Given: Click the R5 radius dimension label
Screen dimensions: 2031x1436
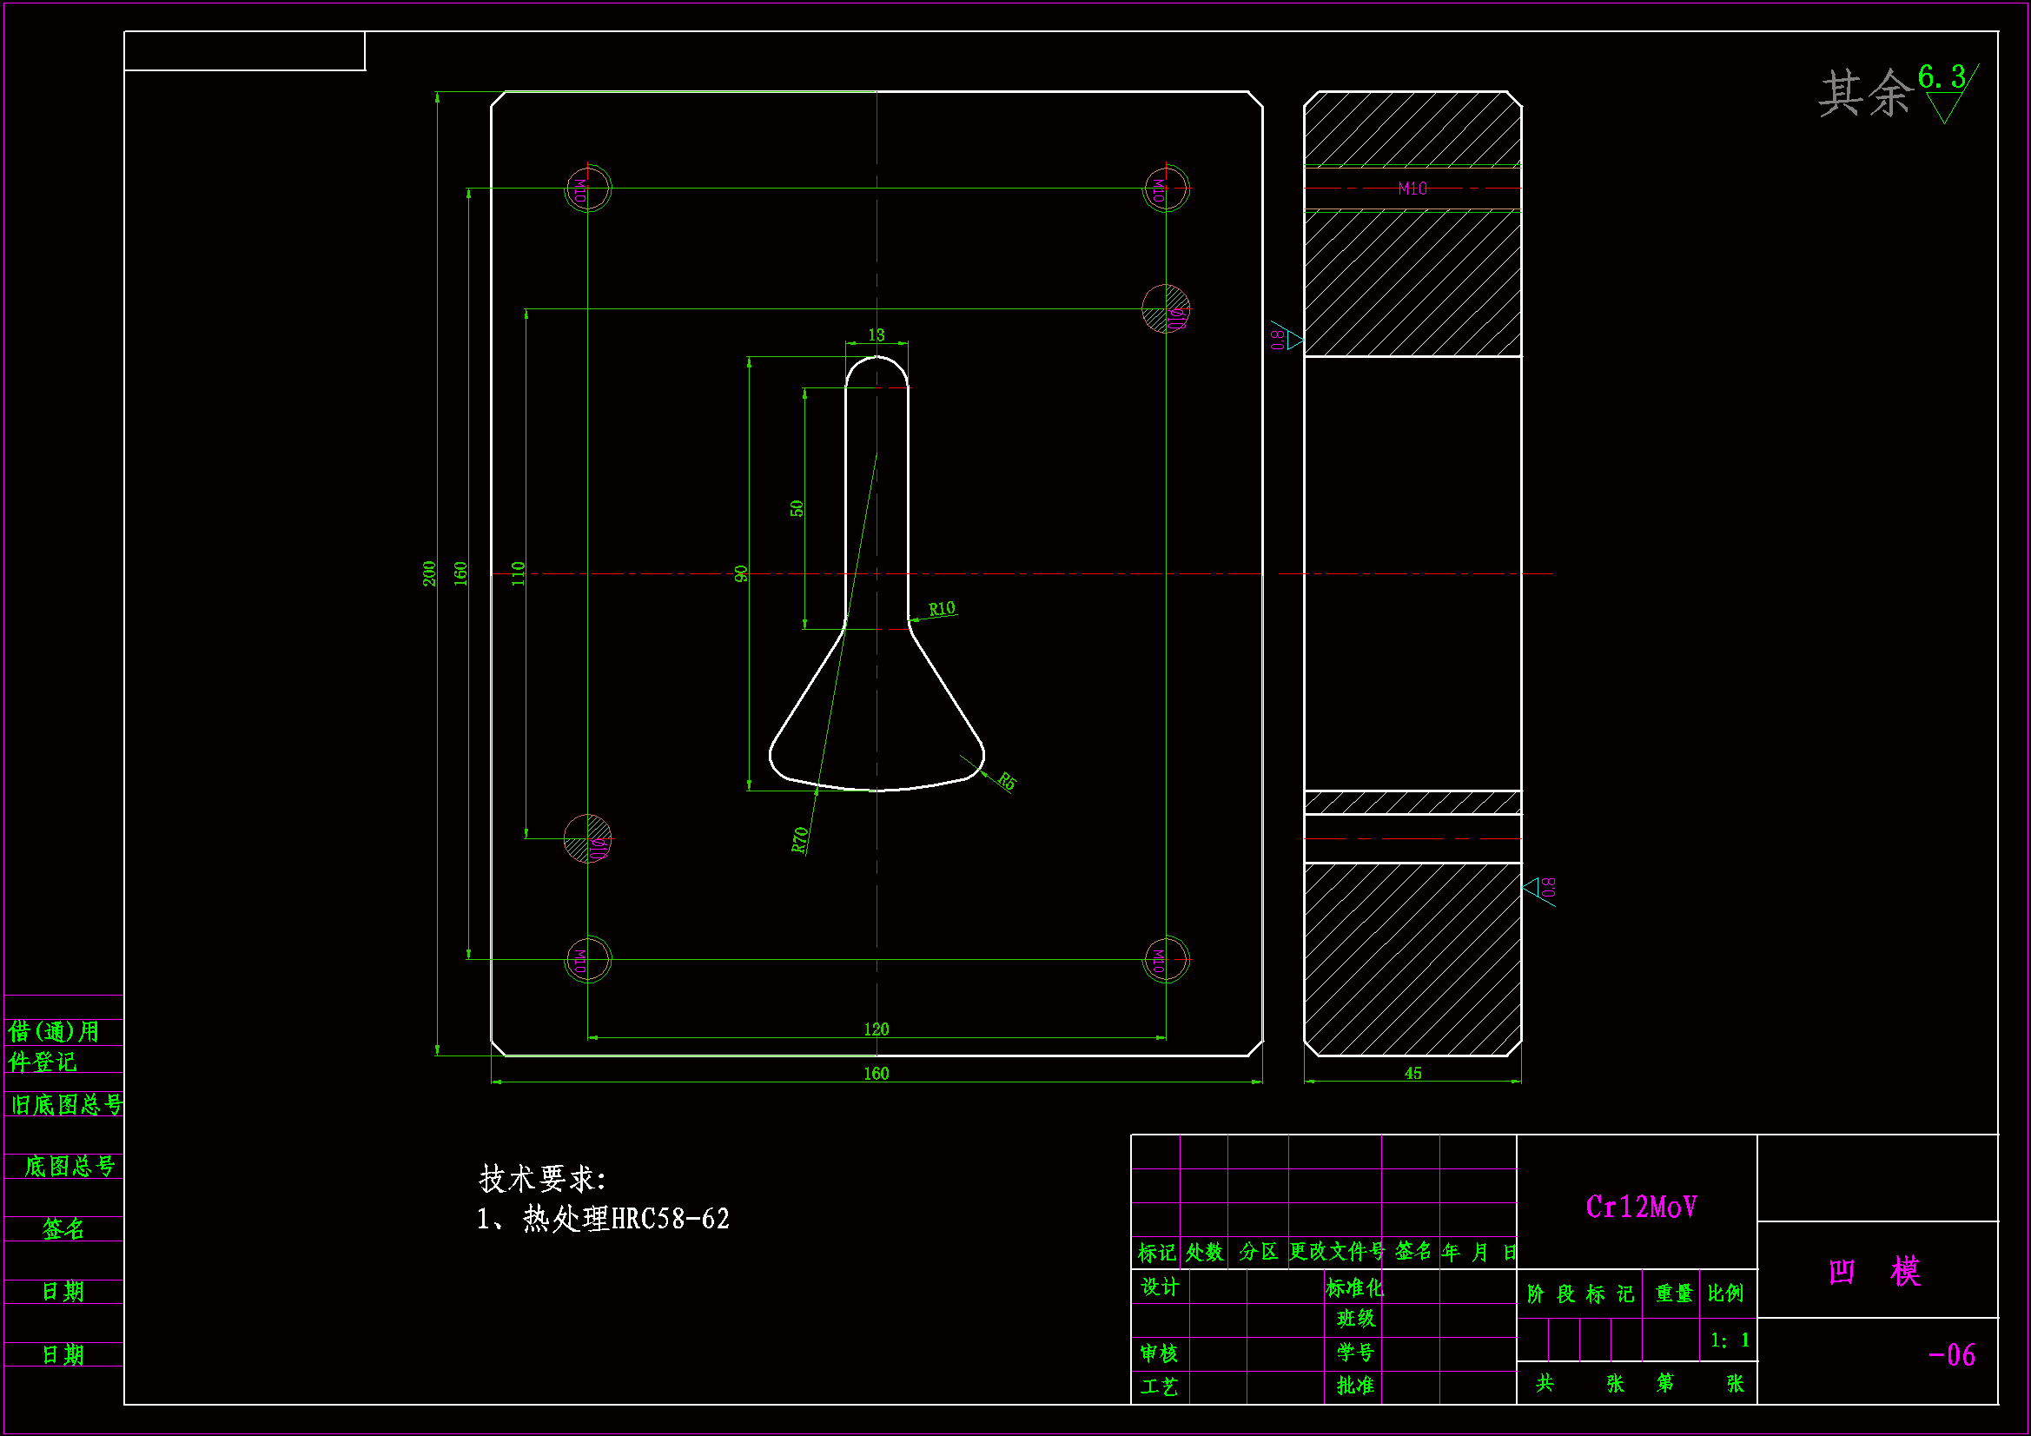Looking at the screenshot, I should [x=1007, y=780].
